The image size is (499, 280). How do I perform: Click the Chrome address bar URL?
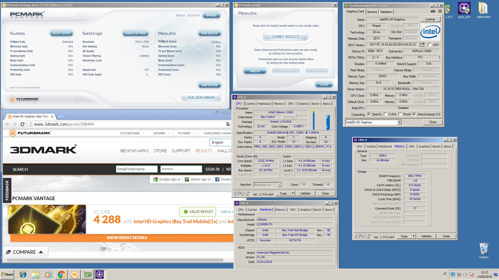(x=64, y=124)
